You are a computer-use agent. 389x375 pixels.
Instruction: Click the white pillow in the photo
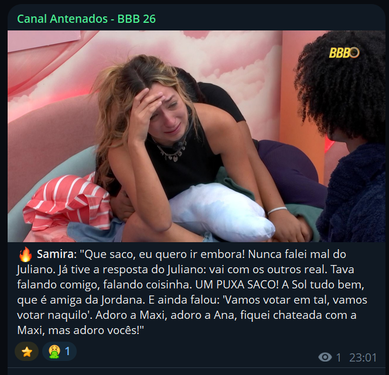[221, 212]
